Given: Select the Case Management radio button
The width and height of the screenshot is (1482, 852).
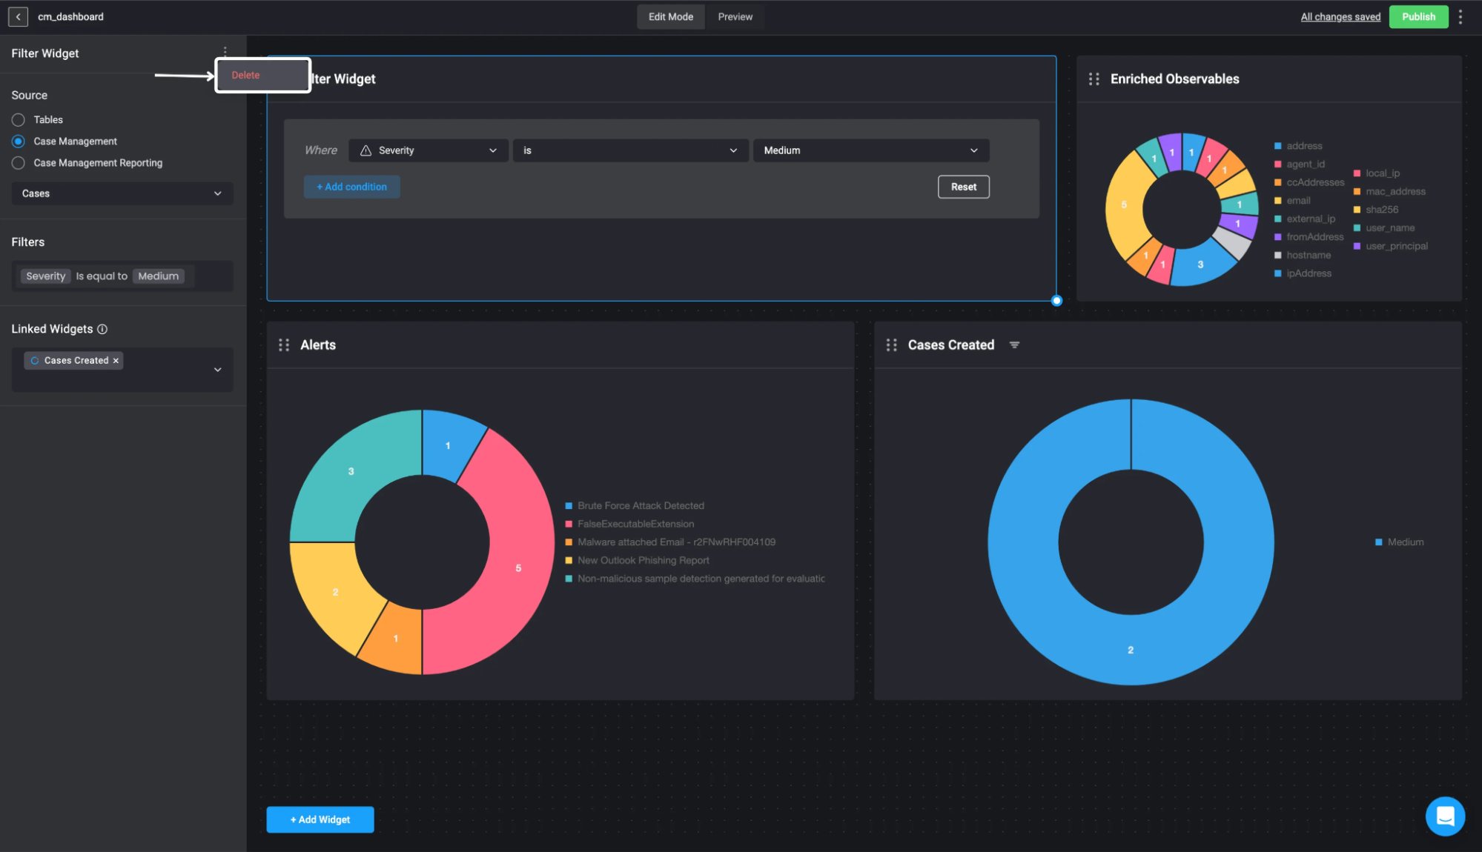Looking at the screenshot, I should pos(19,141).
